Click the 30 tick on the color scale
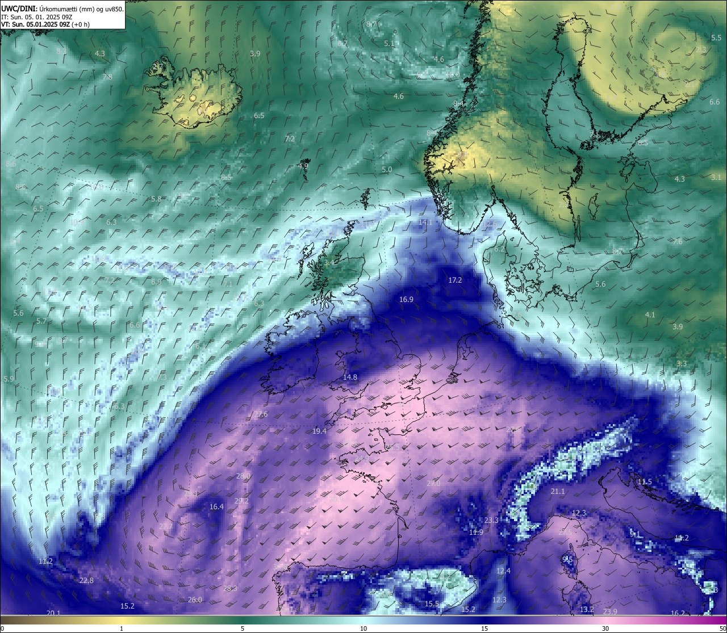Viewport: 727px width, 633px height. [605, 628]
